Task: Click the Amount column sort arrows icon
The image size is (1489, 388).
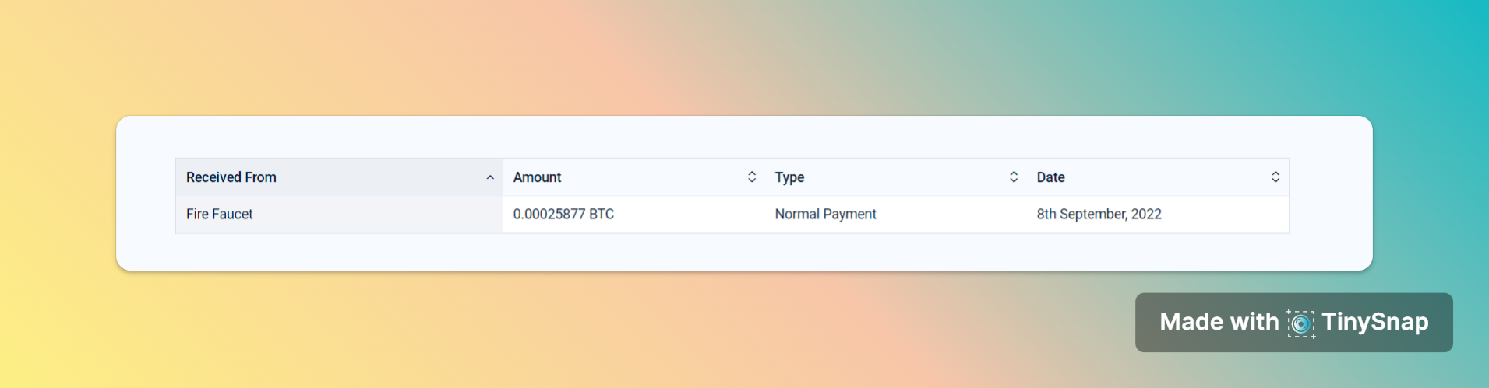Action: 752,177
